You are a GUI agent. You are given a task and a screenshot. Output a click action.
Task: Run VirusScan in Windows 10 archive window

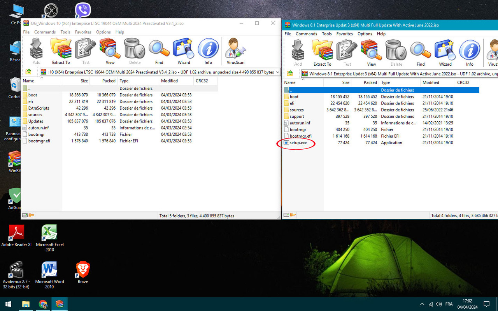click(235, 51)
